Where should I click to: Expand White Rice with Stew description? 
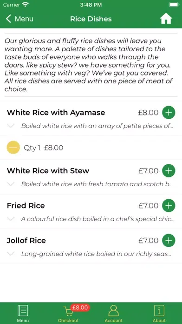tap(11, 184)
